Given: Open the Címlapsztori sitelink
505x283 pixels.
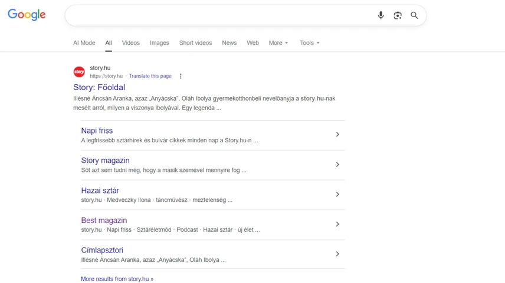Looking at the screenshot, I should pyautogui.click(x=102, y=250).
